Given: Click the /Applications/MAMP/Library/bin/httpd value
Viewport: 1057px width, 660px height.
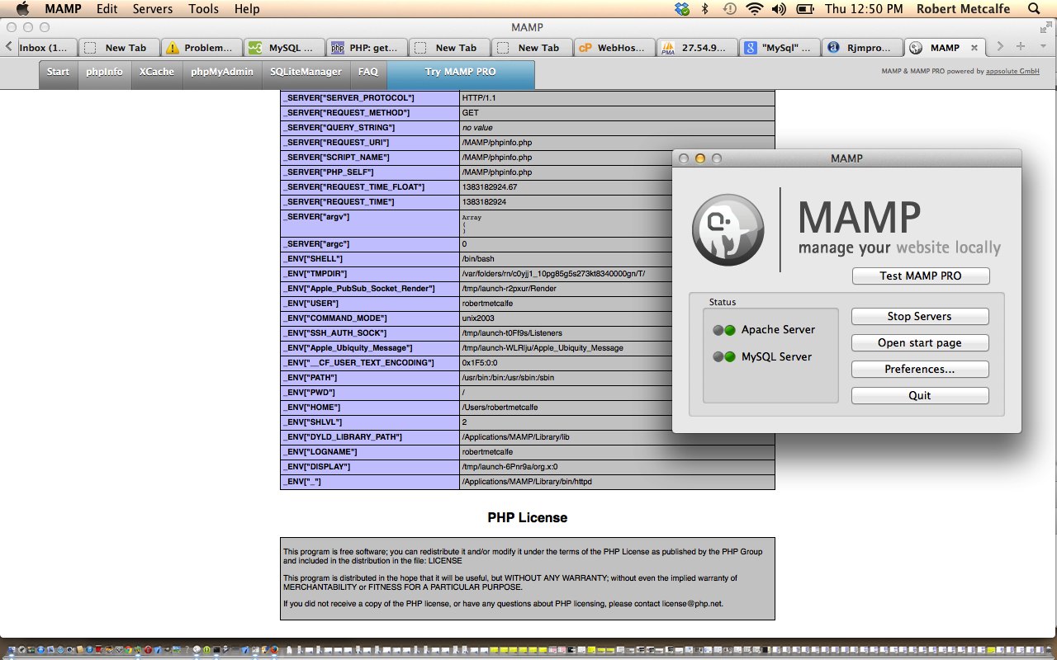Looking at the screenshot, I should tap(527, 482).
